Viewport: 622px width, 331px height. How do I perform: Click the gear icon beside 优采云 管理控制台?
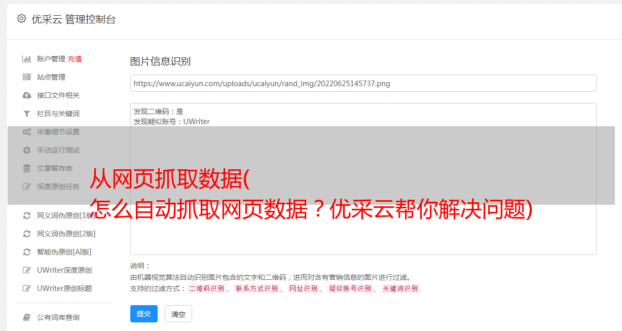[21, 19]
